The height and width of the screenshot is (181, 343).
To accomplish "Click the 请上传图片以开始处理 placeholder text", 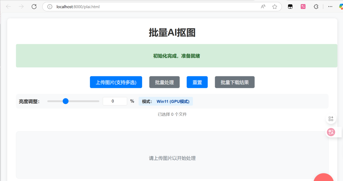I will [172, 158].
